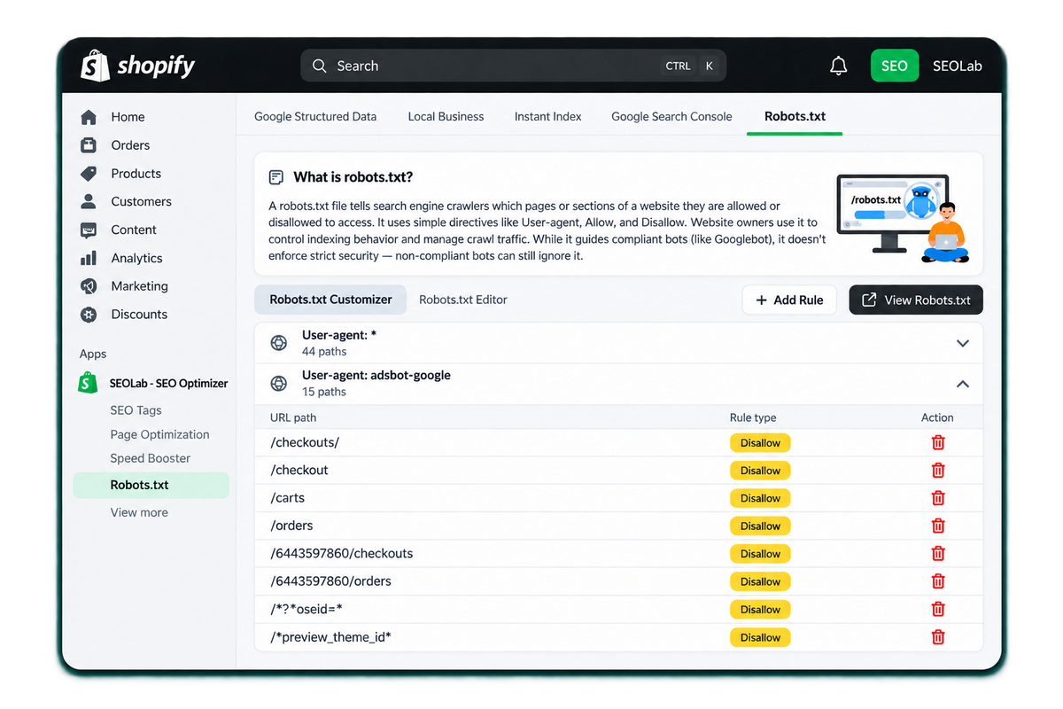
Task: Open Speed Booster page
Action: click(x=151, y=458)
